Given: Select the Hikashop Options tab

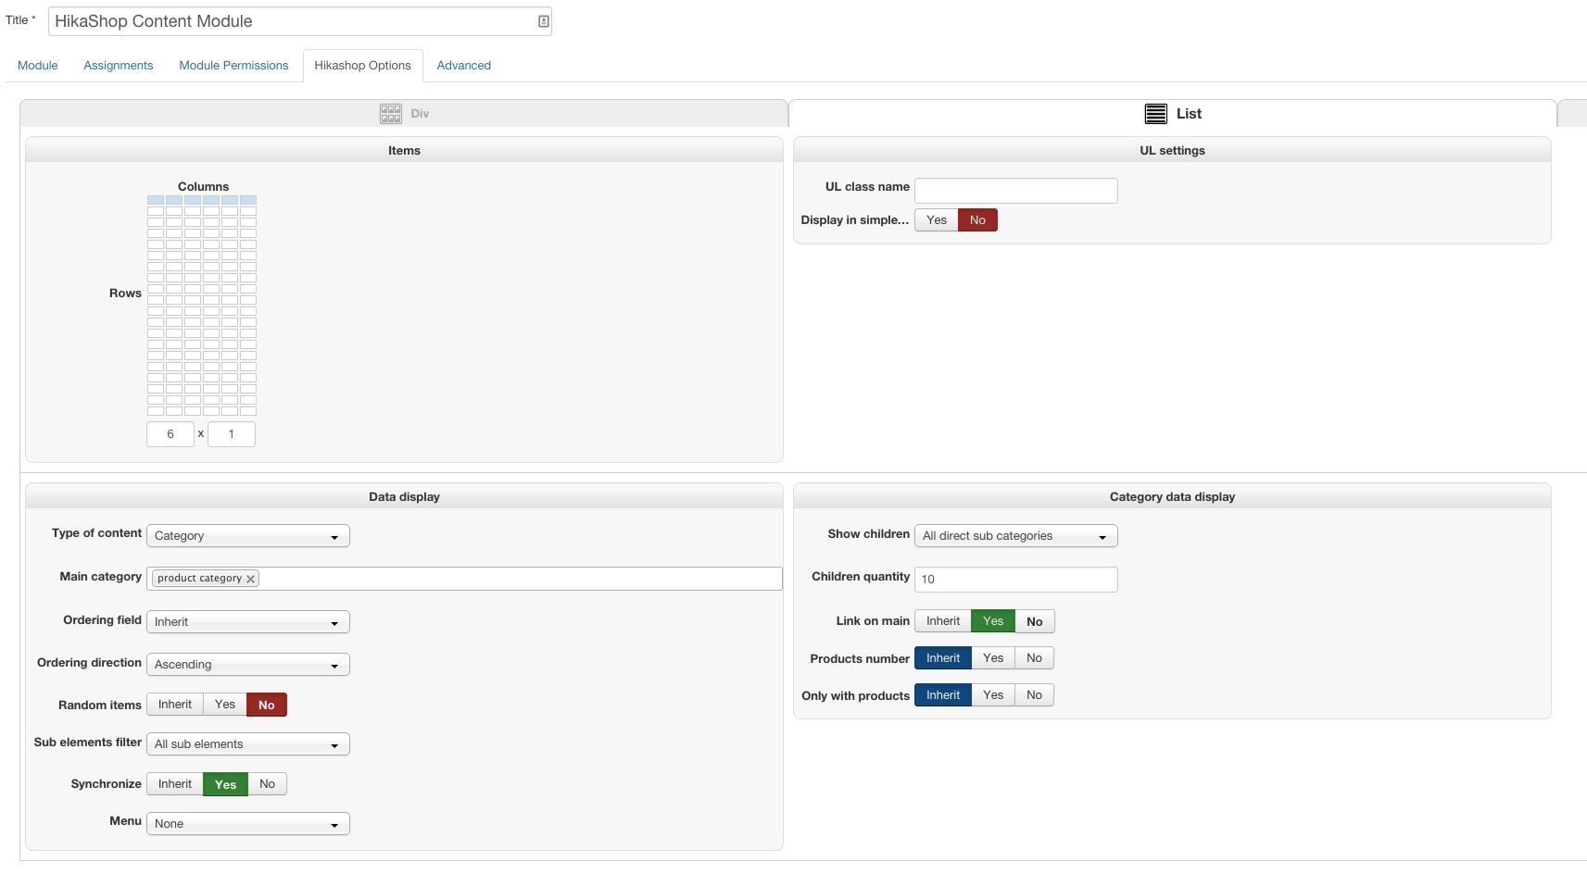Looking at the screenshot, I should [362, 66].
